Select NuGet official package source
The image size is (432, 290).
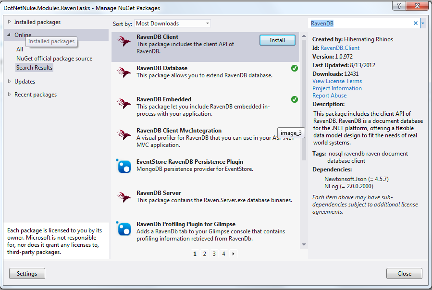54,59
